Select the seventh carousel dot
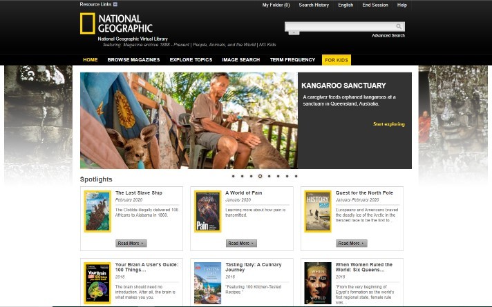Image resolution: width=492 pixels, height=307 pixels. 287,176
